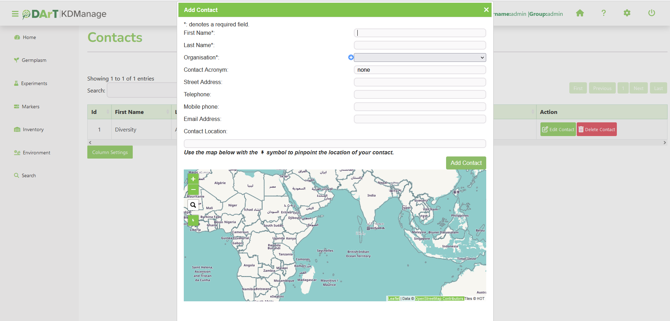This screenshot has height=321, width=670.
Task: Click the hamburger menu icon
Action: coord(15,14)
